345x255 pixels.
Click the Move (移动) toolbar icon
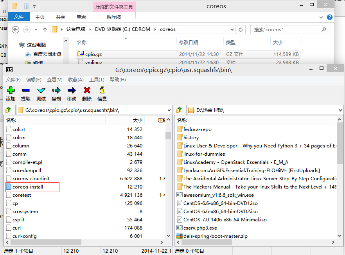pos(72,90)
